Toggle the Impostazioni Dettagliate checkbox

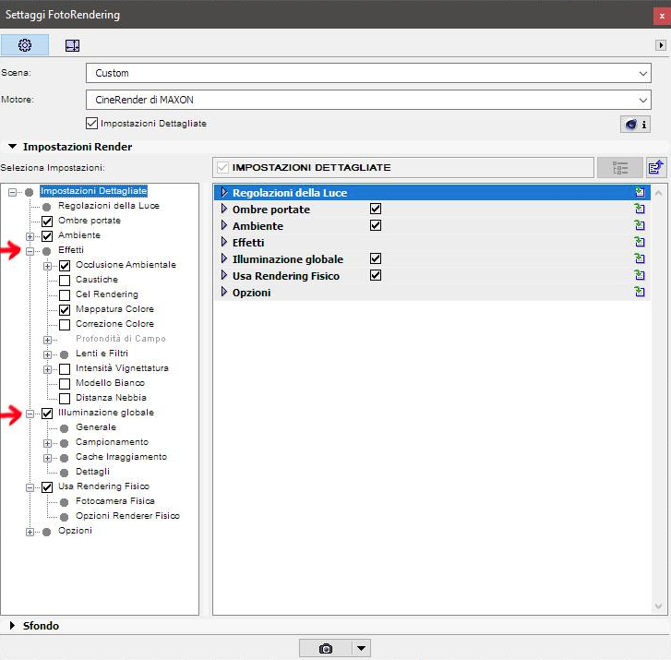click(x=91, y=123)
